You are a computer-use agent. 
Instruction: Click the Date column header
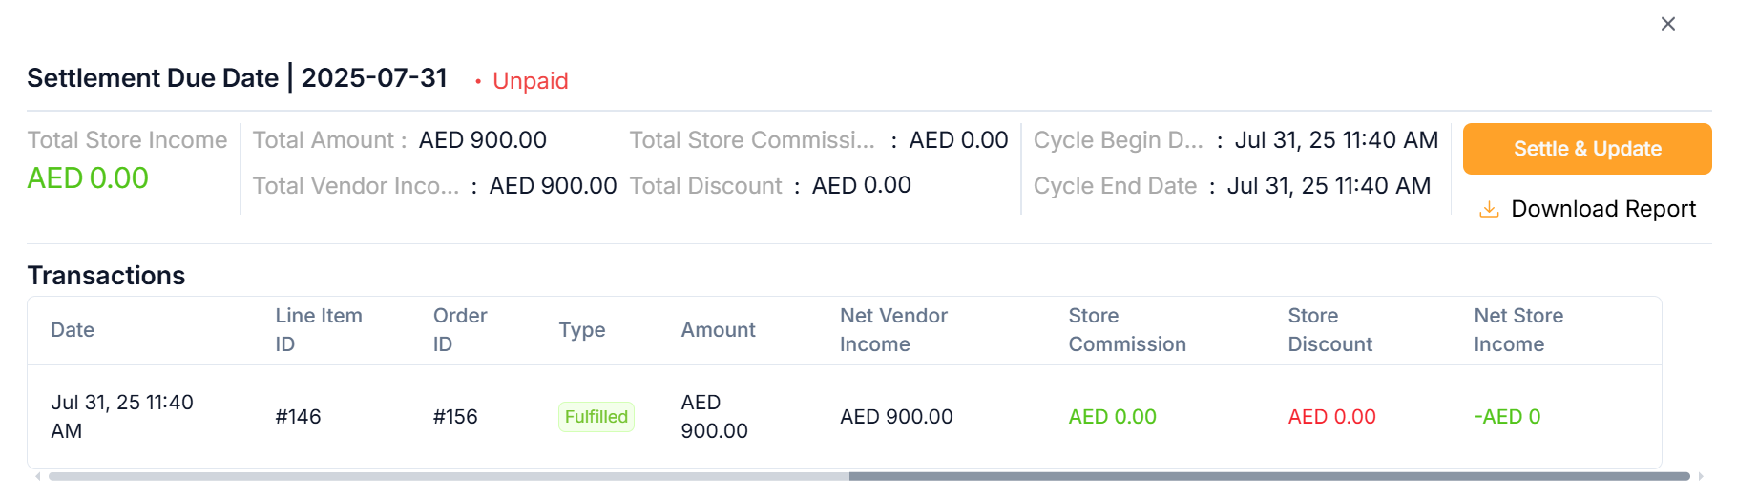[73, 330]
